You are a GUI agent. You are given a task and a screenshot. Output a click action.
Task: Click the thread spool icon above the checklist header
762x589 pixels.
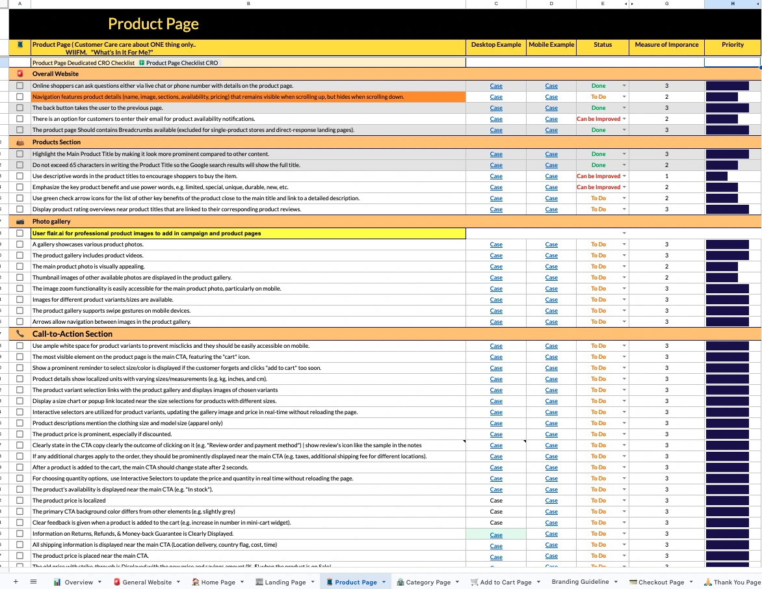(x=20, y=45)
